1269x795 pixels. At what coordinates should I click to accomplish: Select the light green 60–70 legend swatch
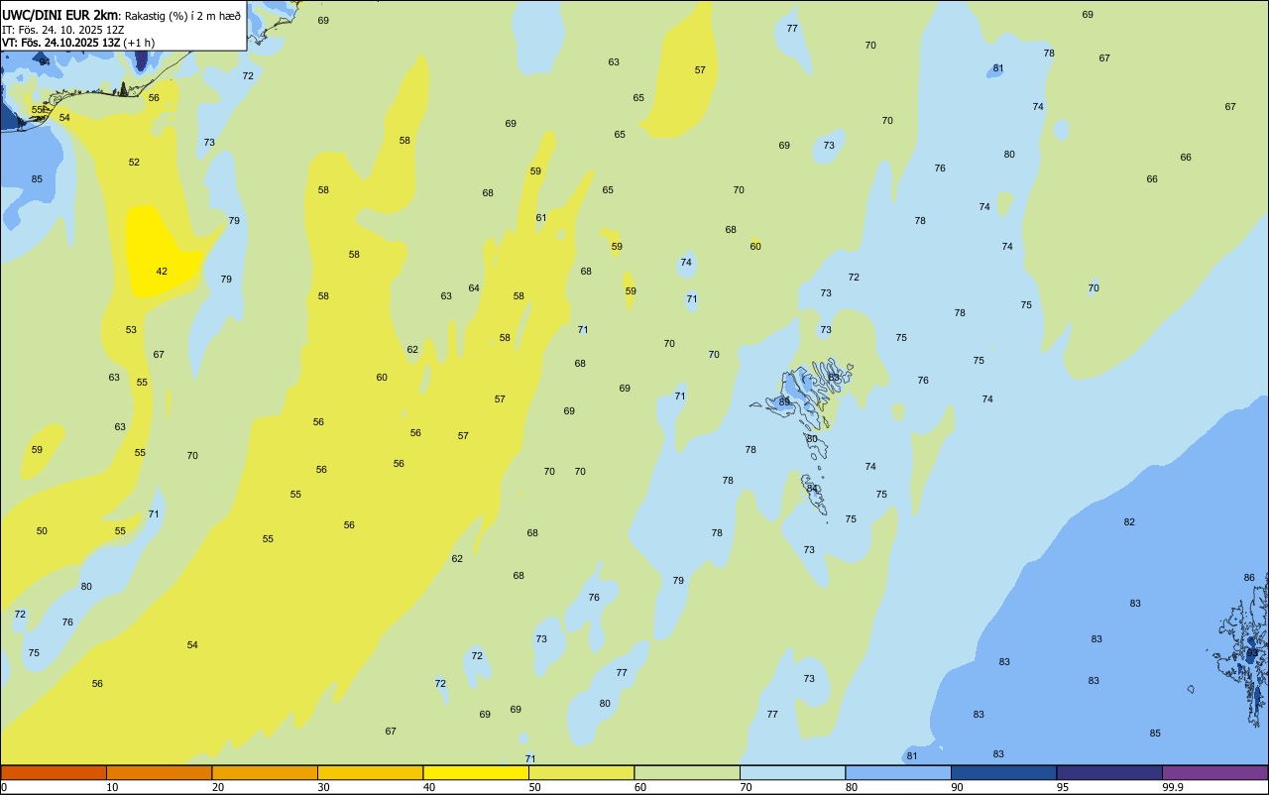(x=687, y=772)
